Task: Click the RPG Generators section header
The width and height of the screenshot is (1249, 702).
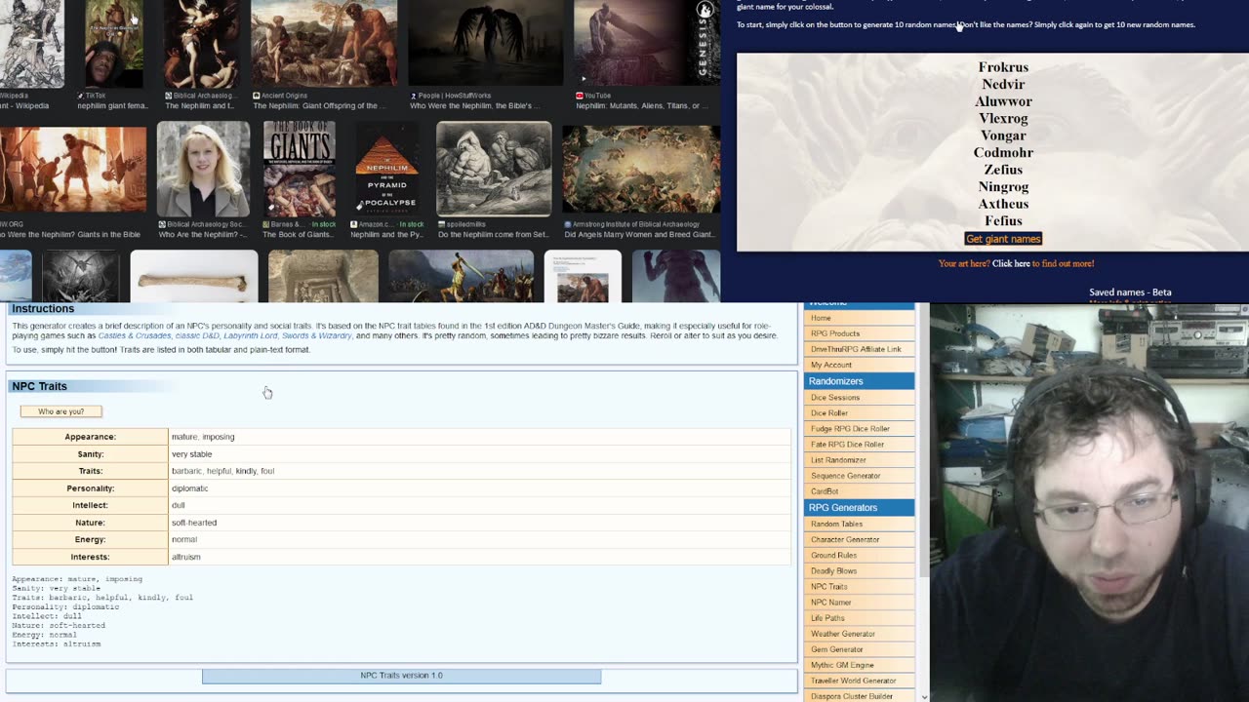Action: coord(859,507)
